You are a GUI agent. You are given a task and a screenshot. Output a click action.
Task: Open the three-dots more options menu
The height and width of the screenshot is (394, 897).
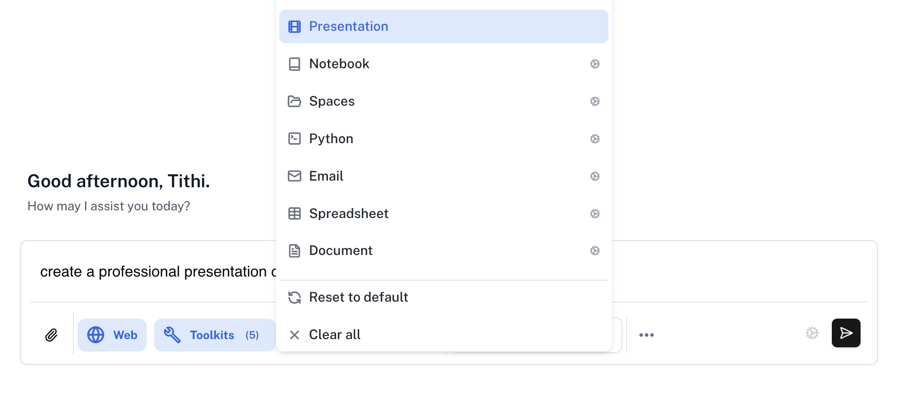pyautogui.click(x=646, y=335)
